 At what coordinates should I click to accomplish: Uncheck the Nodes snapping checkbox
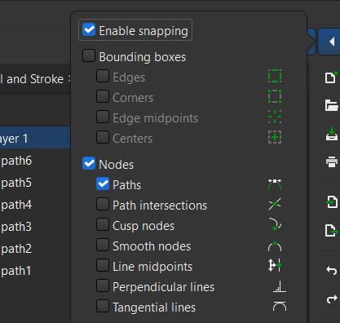point(89,163)
